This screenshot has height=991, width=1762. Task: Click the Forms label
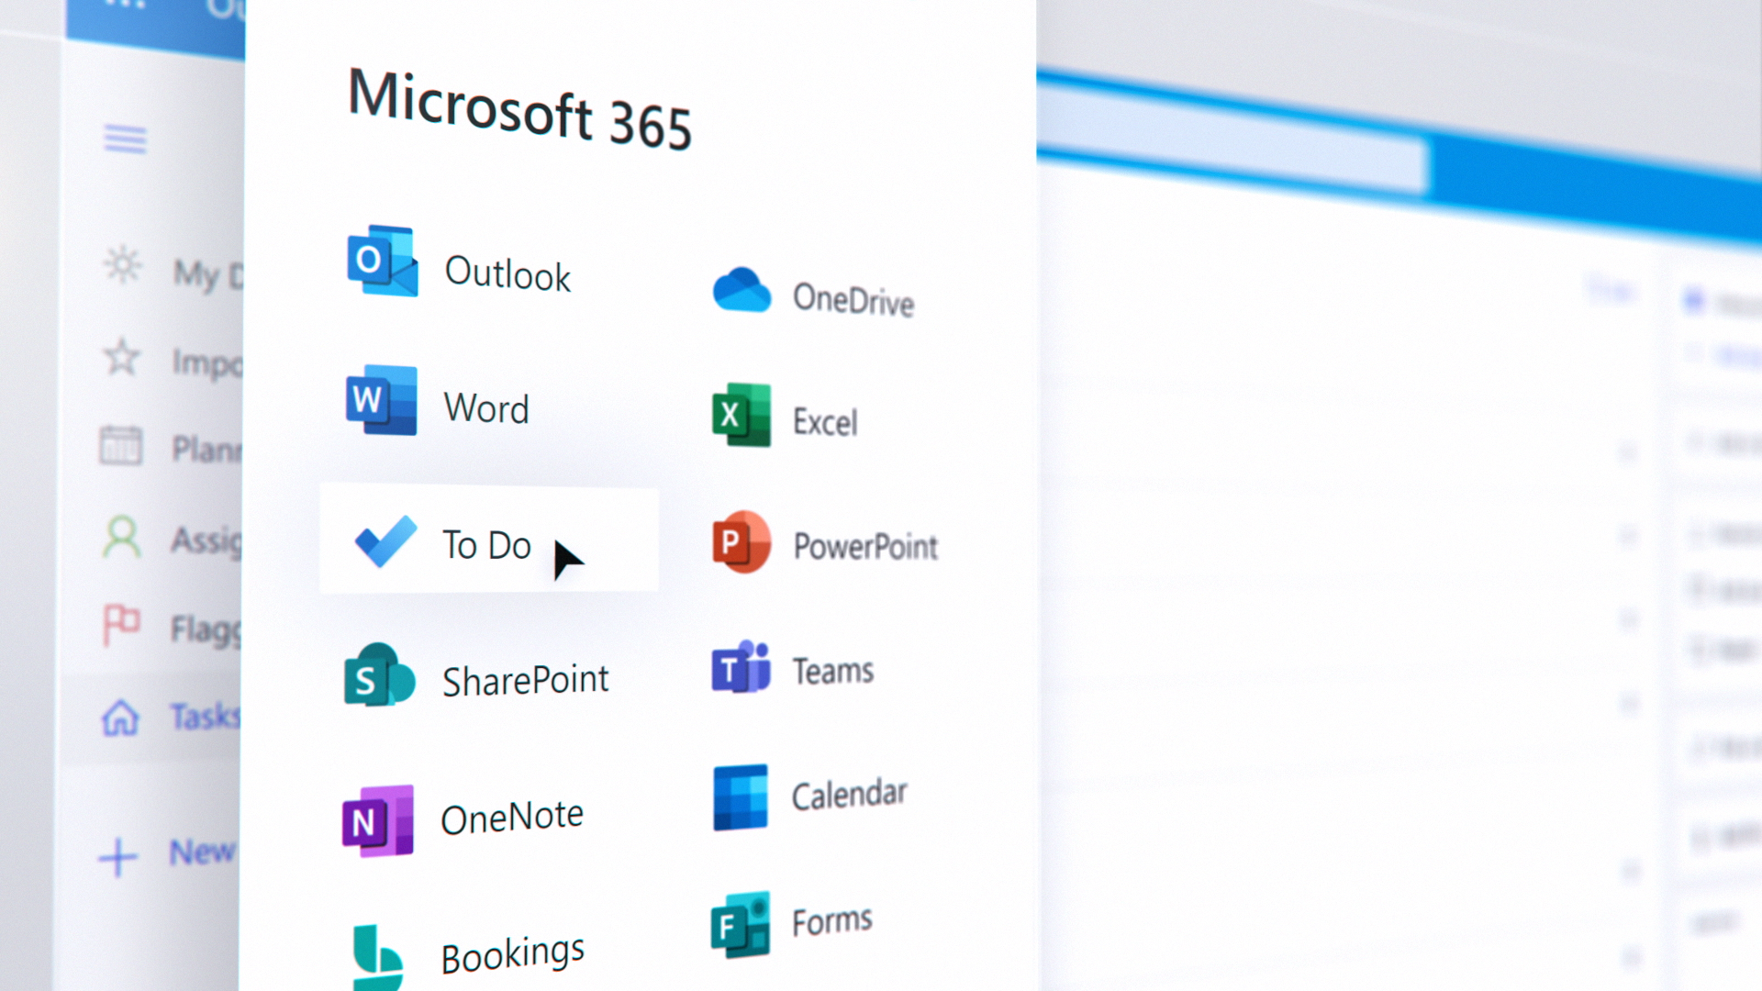pyautogui.click(x=832, y=920)
